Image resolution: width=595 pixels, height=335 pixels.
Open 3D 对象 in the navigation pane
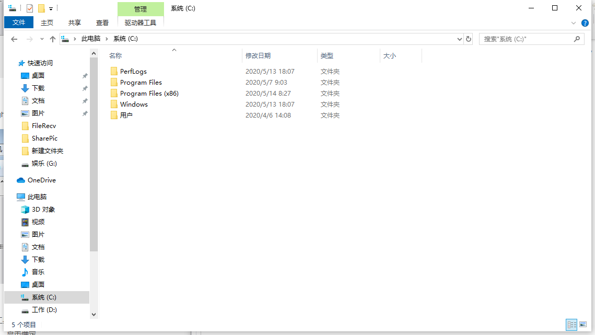(x=43, y=210)
